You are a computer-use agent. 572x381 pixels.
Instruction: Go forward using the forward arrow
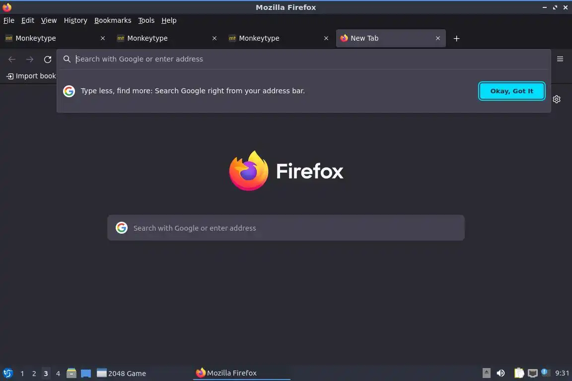pos(30,60)
